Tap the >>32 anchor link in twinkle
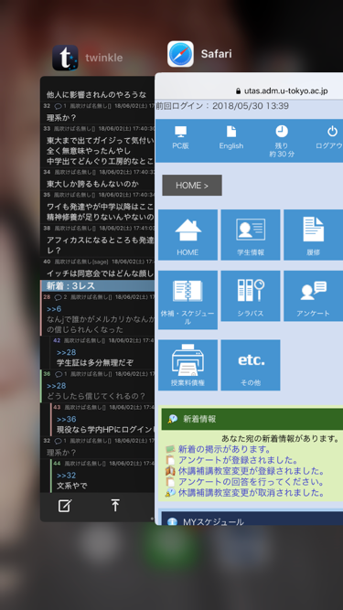The height and width of the screenshot is (610, 343). click(66, 476)
